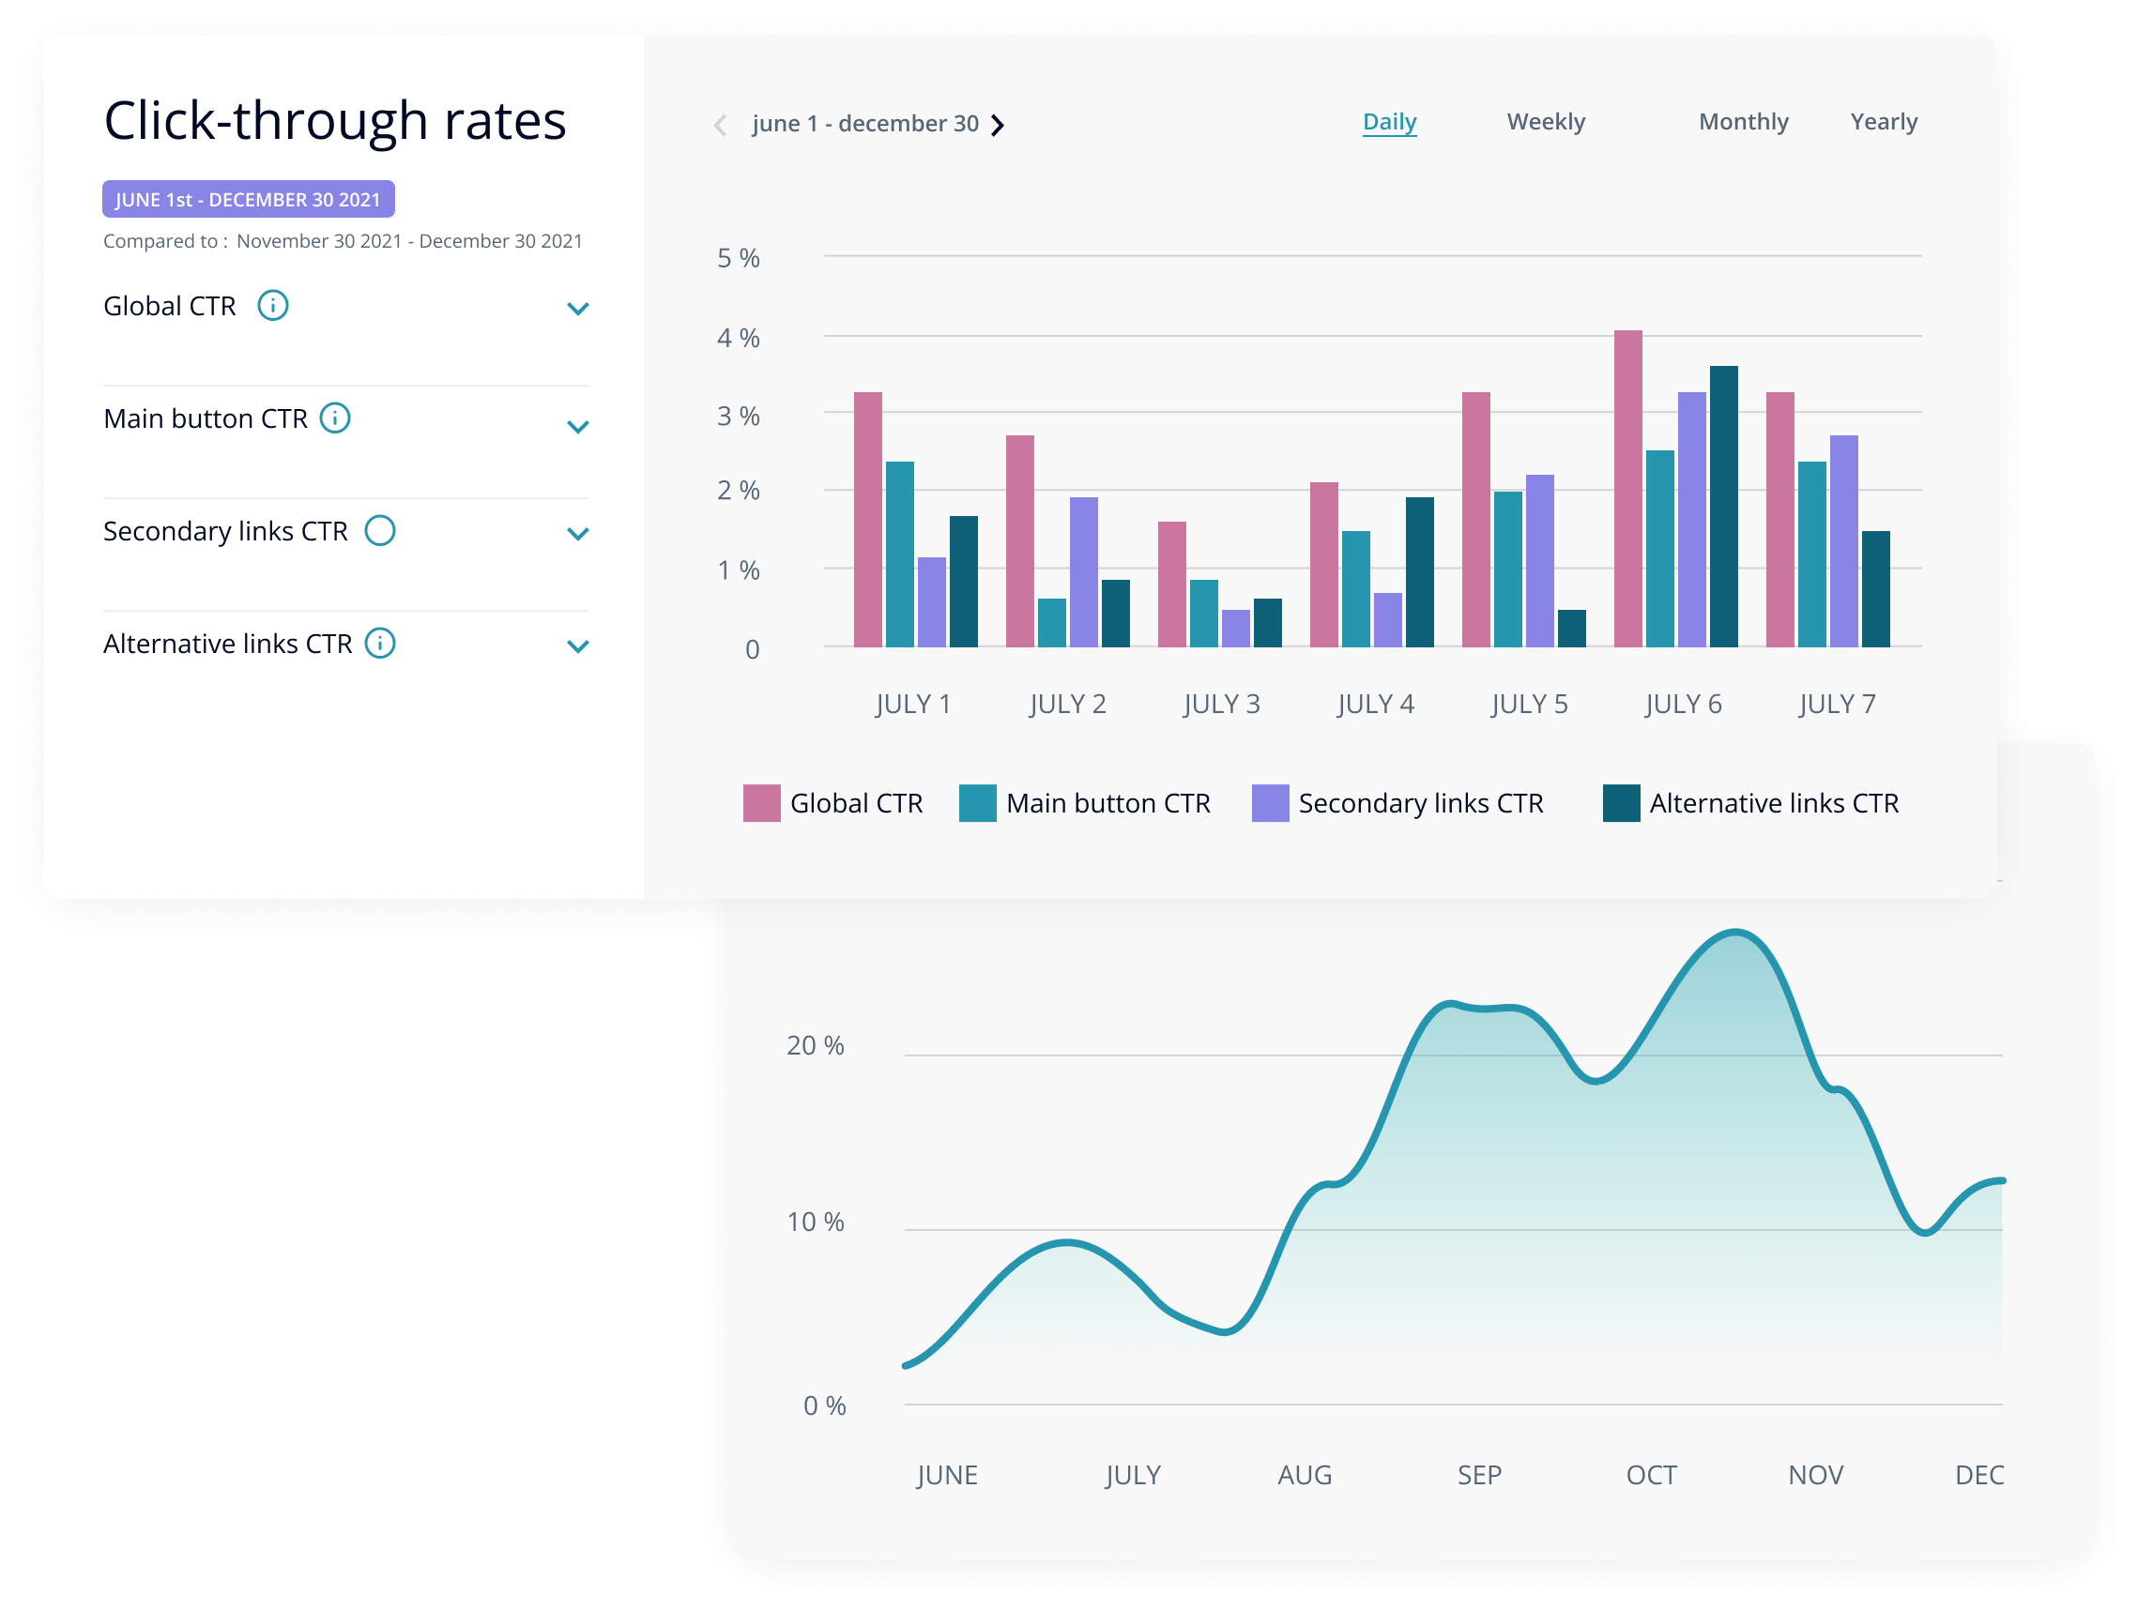Click the Global CTR info icon
The image size is (2138, 1610).
(x=272, y=305)
